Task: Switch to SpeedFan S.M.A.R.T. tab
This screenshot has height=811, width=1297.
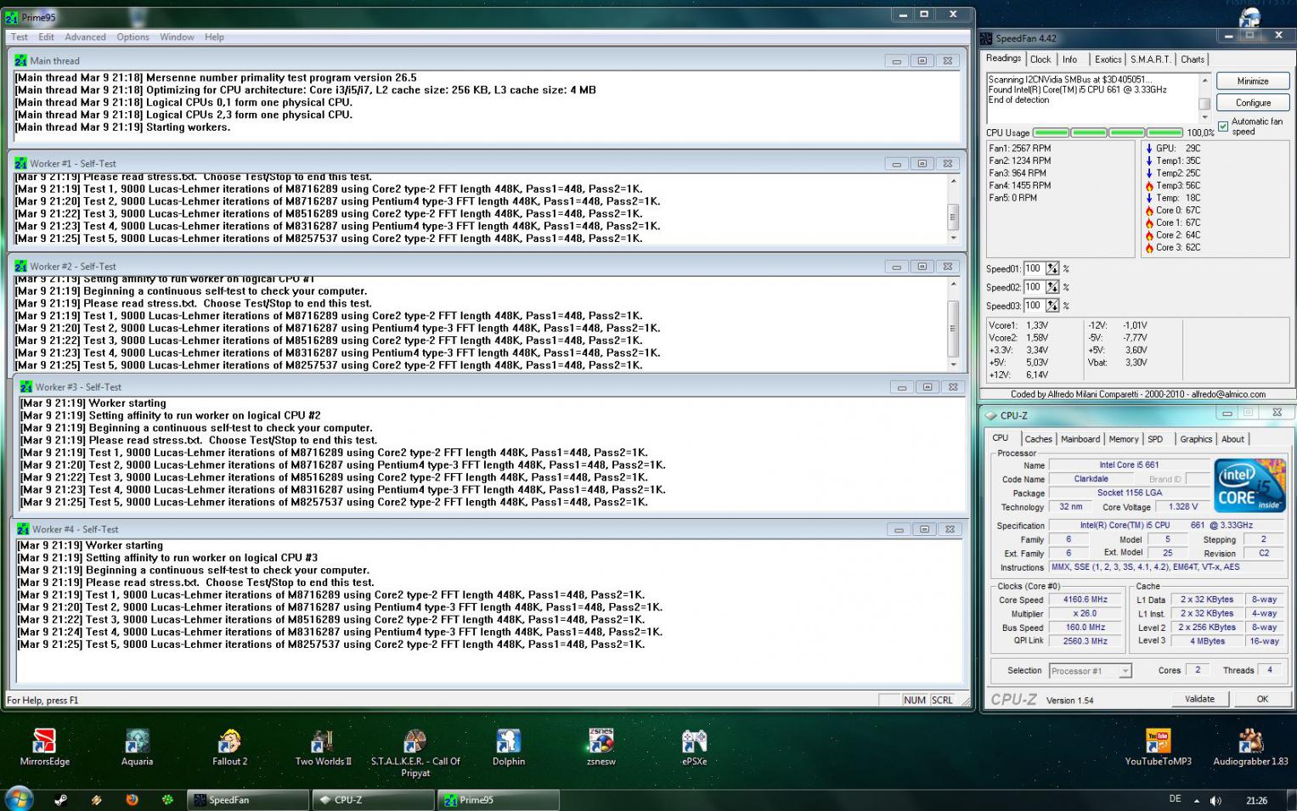Action: [x=1151, y=59]
